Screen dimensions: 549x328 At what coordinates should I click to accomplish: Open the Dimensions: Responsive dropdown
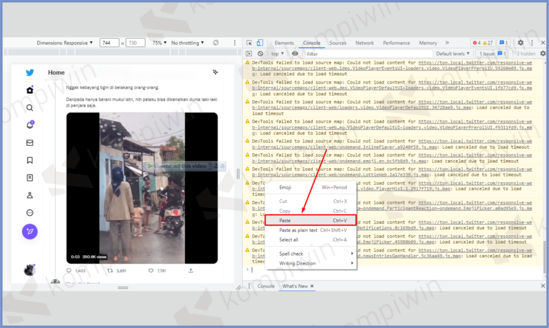(x=65, y=43)
